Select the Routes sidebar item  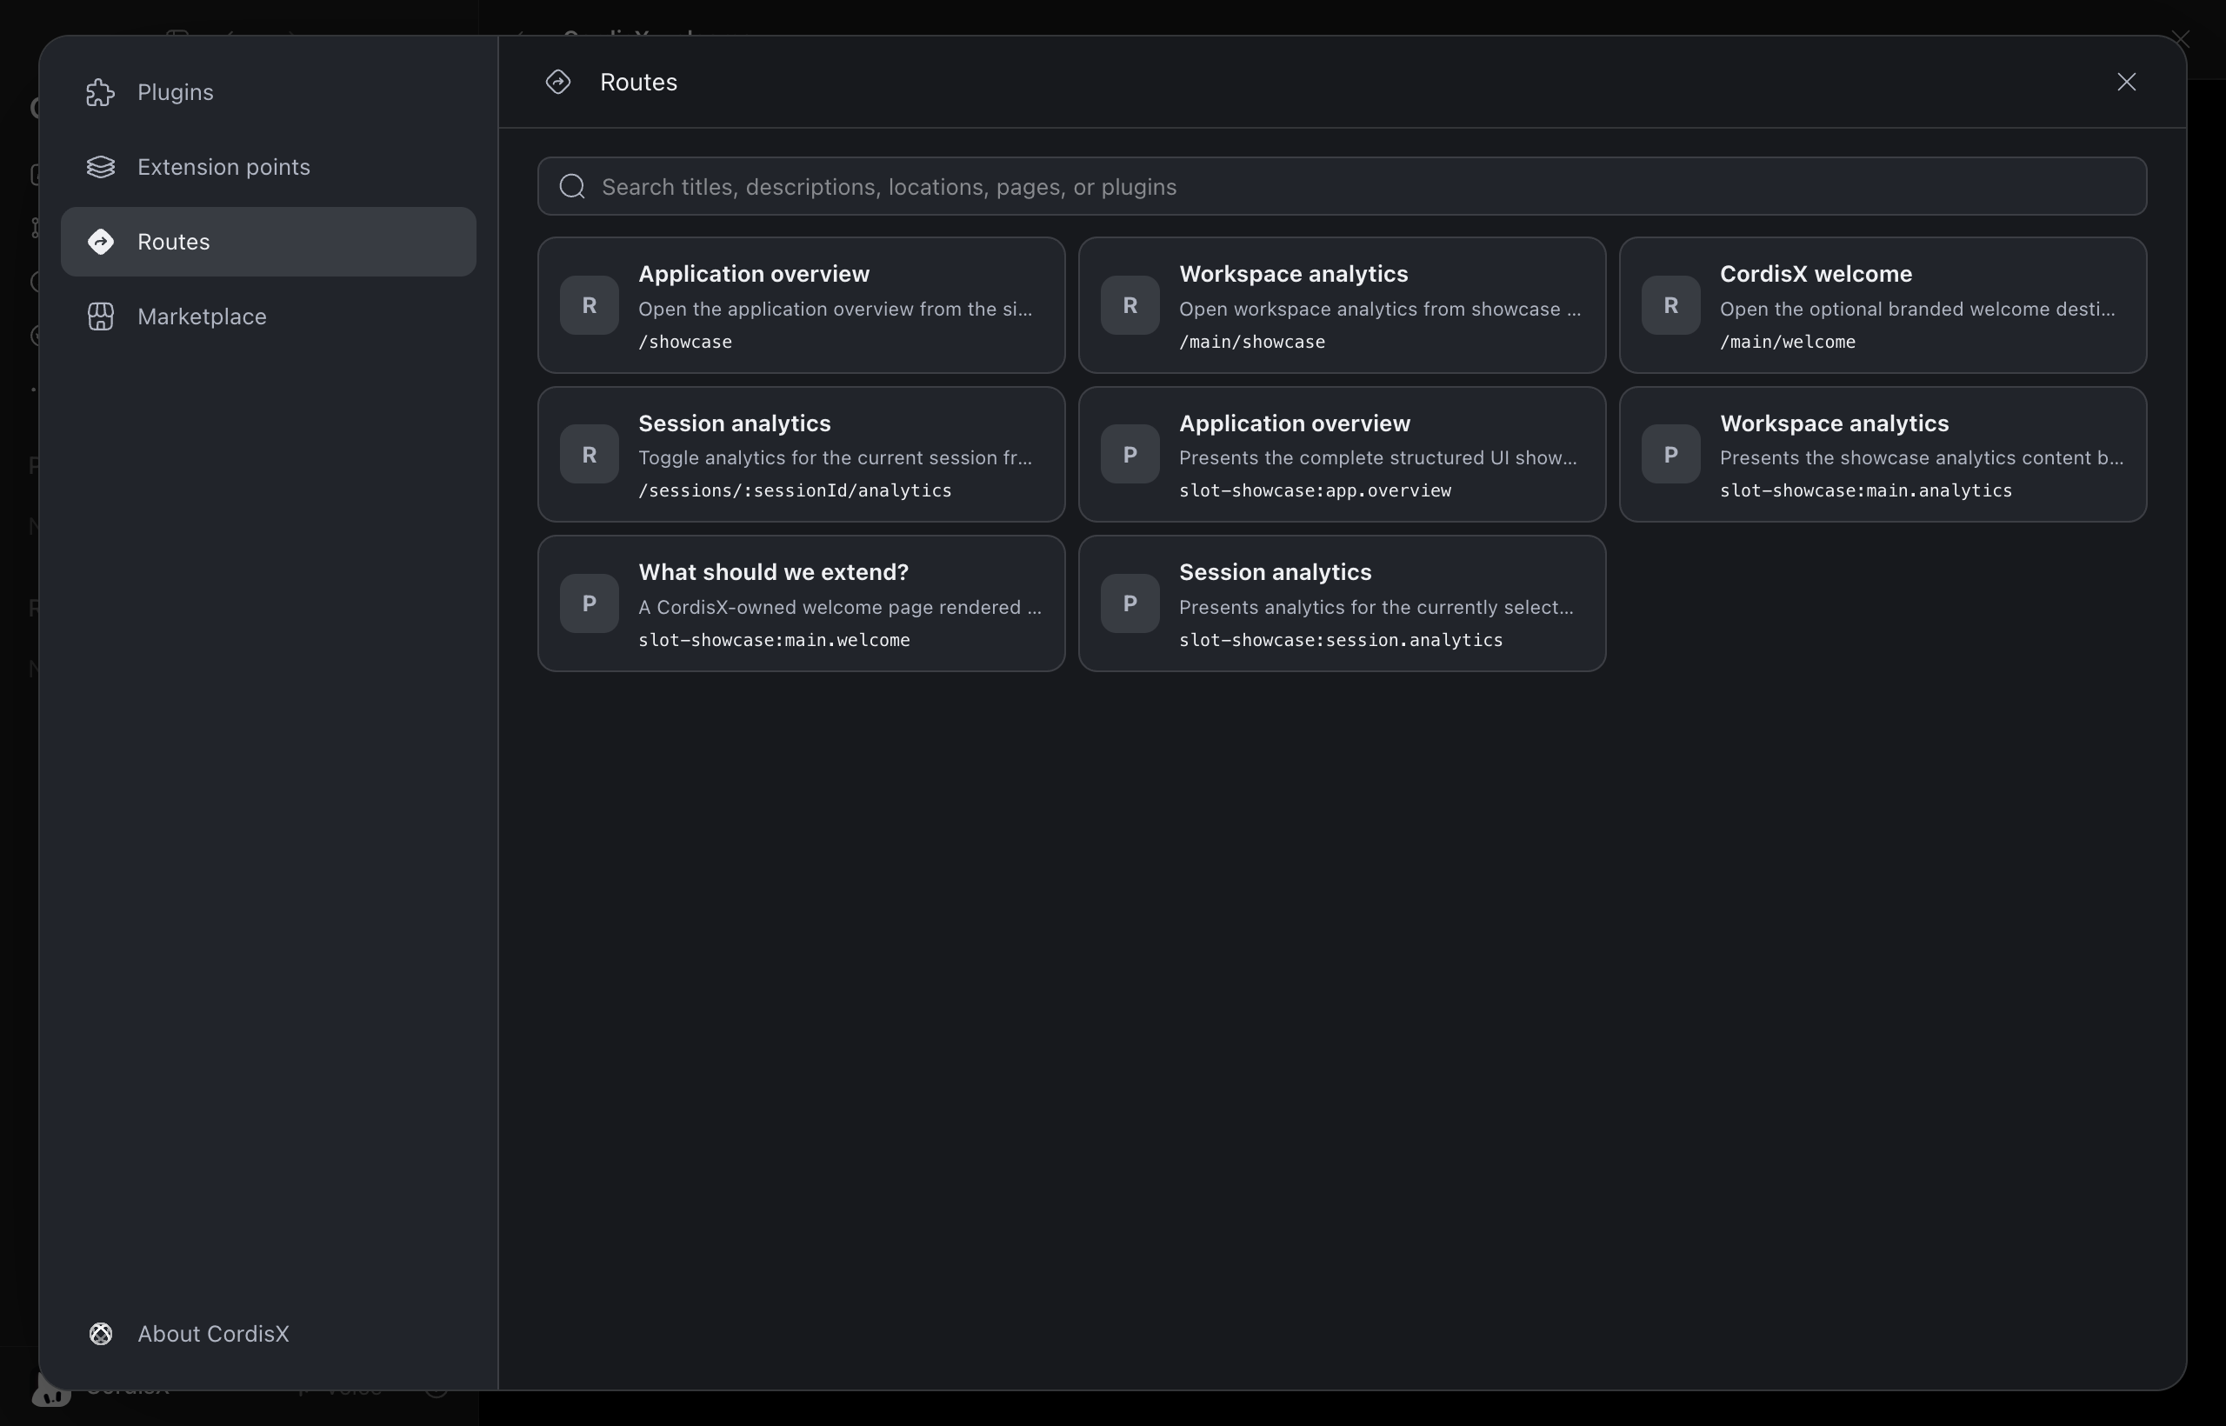pos(269,242)
